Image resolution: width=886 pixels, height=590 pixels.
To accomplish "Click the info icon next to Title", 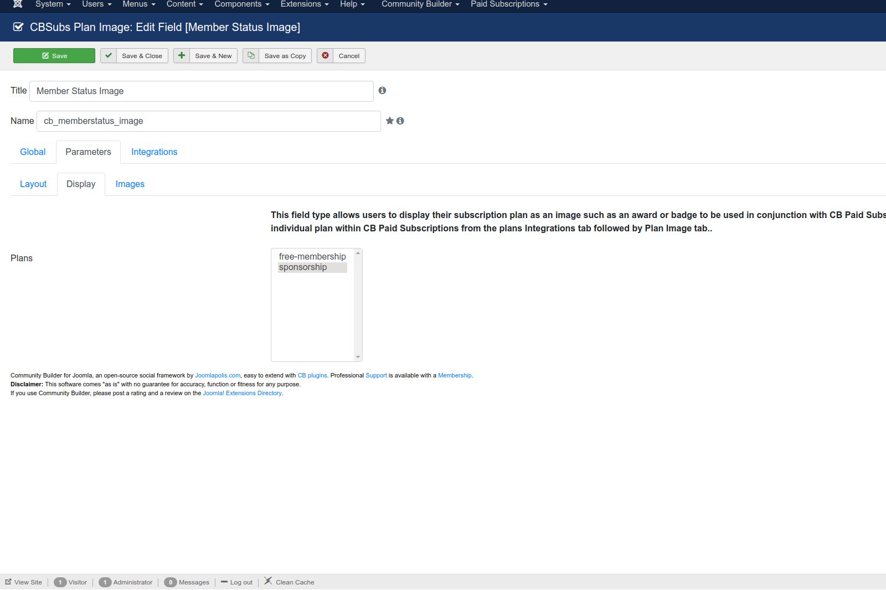I will [382, 90].
